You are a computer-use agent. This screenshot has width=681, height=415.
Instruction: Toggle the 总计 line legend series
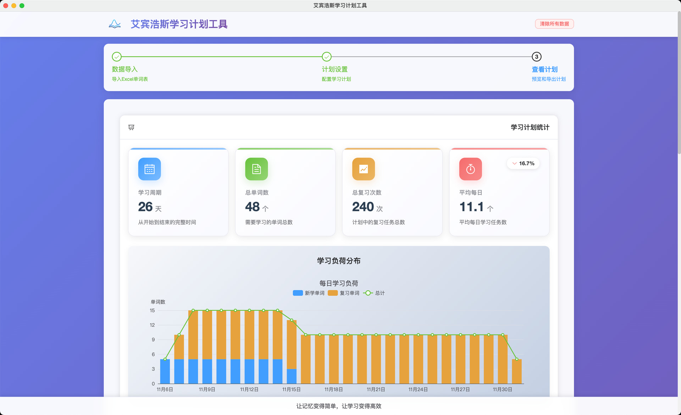374,293
